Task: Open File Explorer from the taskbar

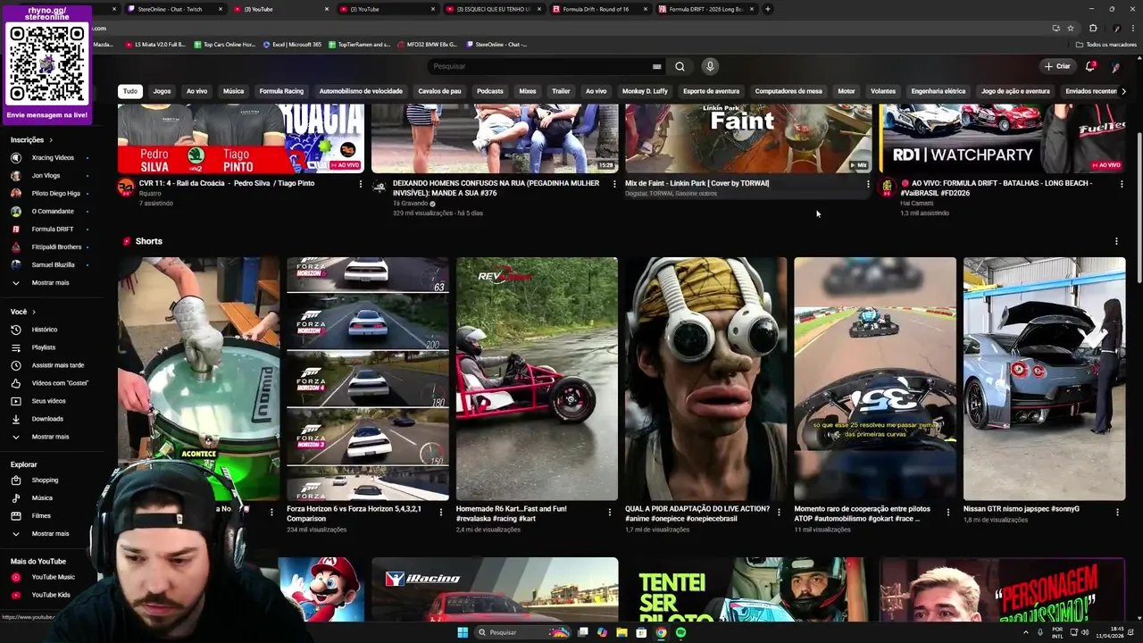Action: pos(622,632)
